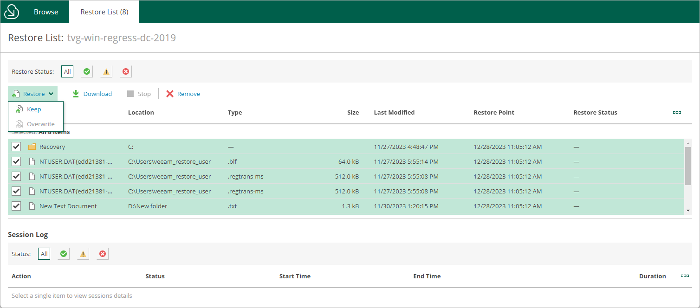The image size is (700, 308).
Task: Click the Restore button icon
Action: point(16,94)
